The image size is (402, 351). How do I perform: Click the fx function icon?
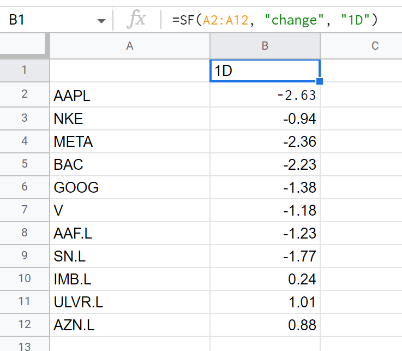pos(136,20)
